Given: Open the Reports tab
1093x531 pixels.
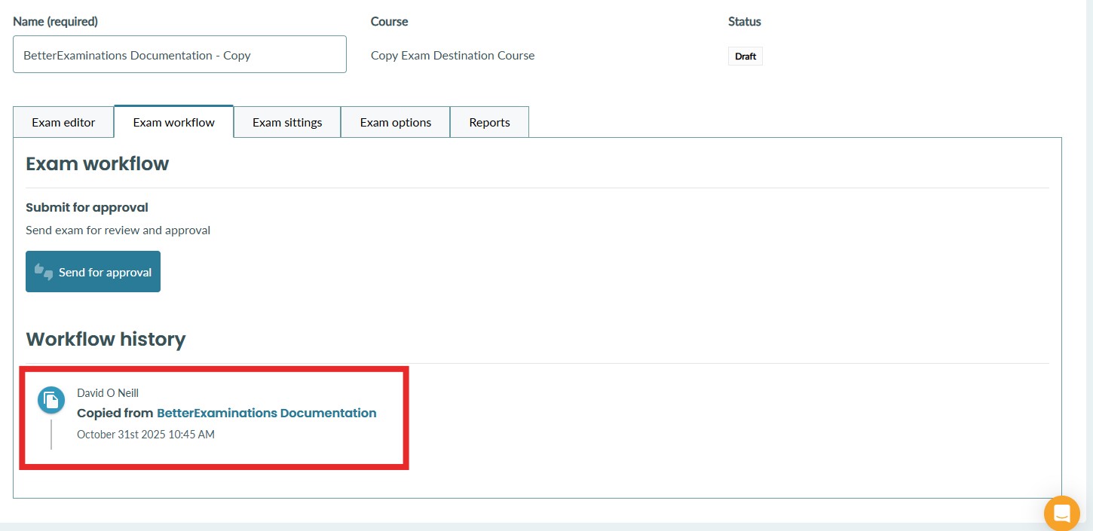Looking at the screenshot, I should tap(489, 122).
